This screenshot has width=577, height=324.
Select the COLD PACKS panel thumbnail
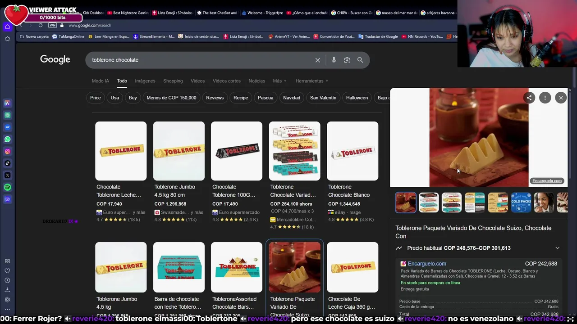[521, 202]
